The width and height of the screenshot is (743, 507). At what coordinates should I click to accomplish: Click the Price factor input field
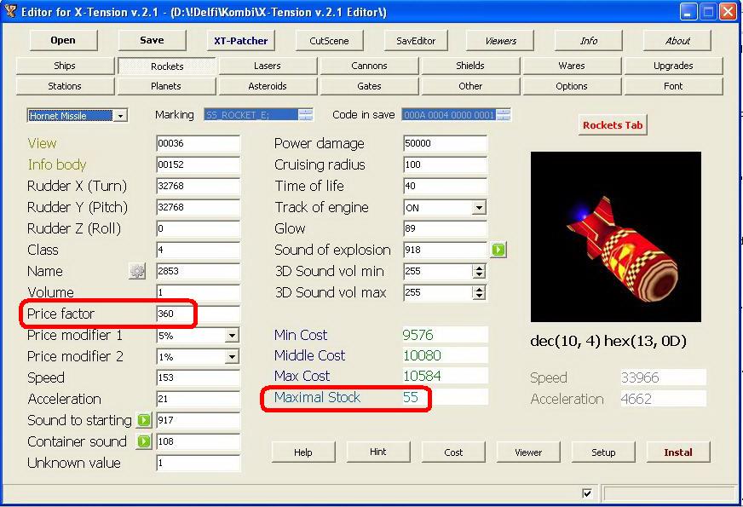coord(196,314)
